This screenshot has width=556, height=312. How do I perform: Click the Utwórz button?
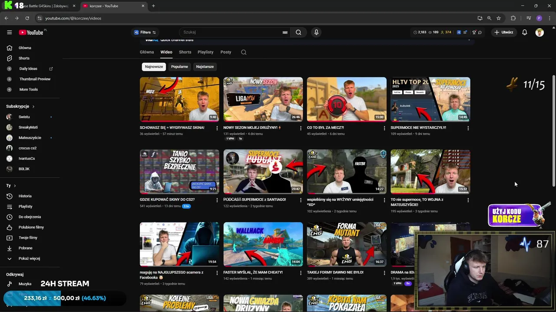(x=504, y=32)
